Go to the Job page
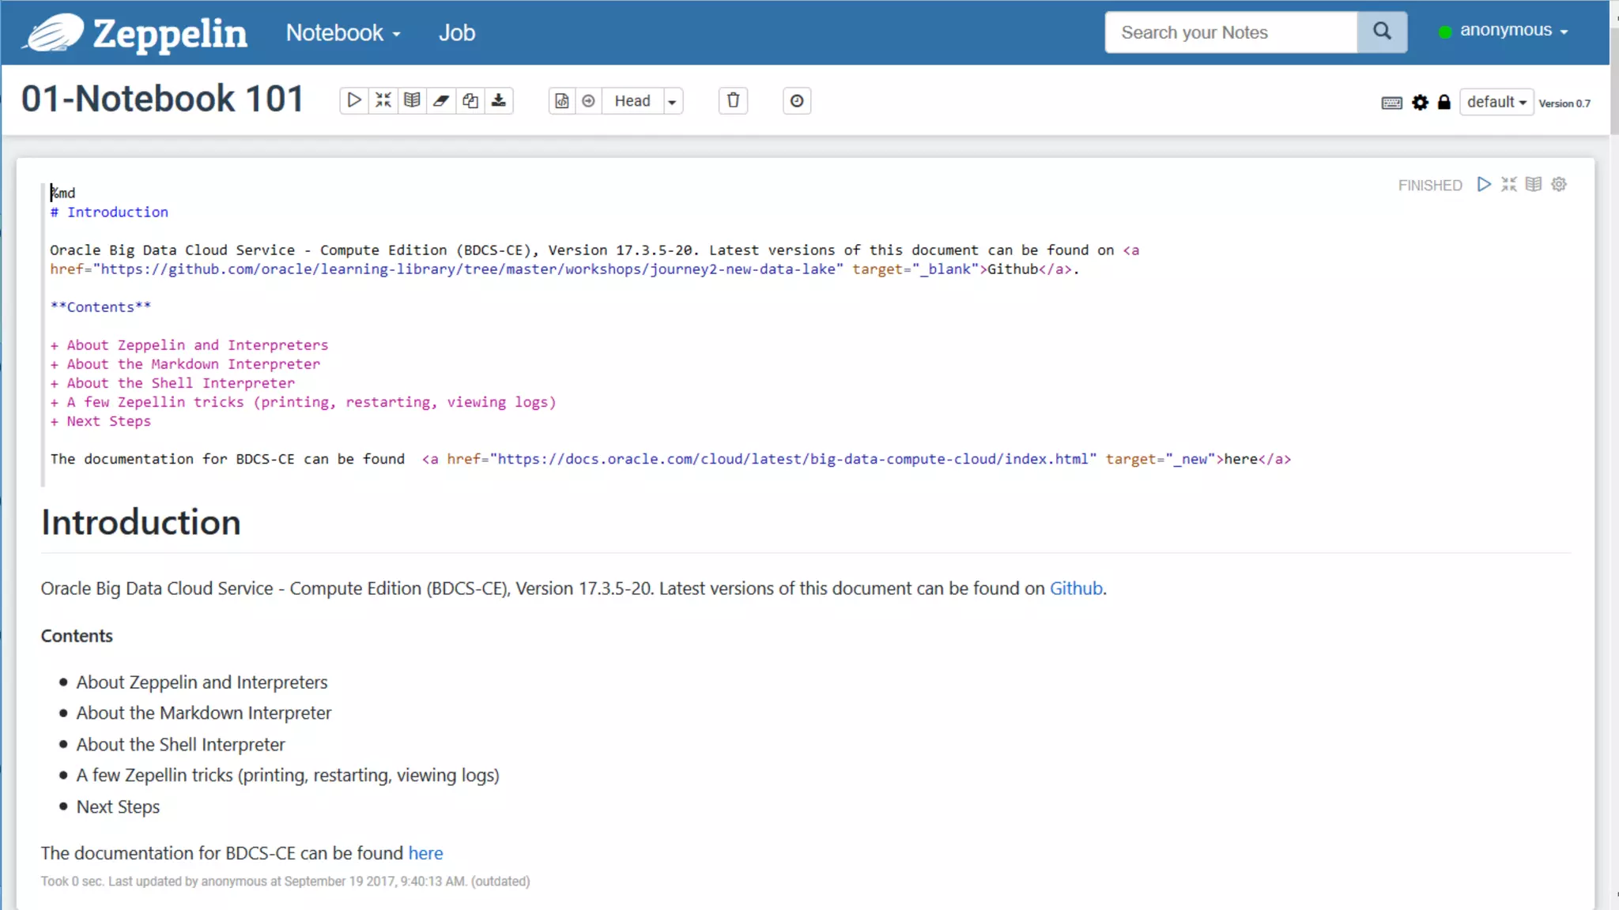This screenshot has height=910, width=1619. click(457, 32)
